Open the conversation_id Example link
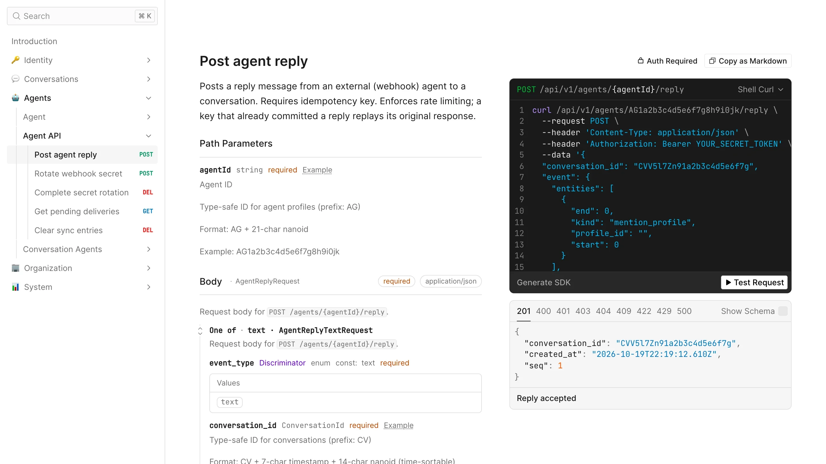 click(x=398, y=425)
